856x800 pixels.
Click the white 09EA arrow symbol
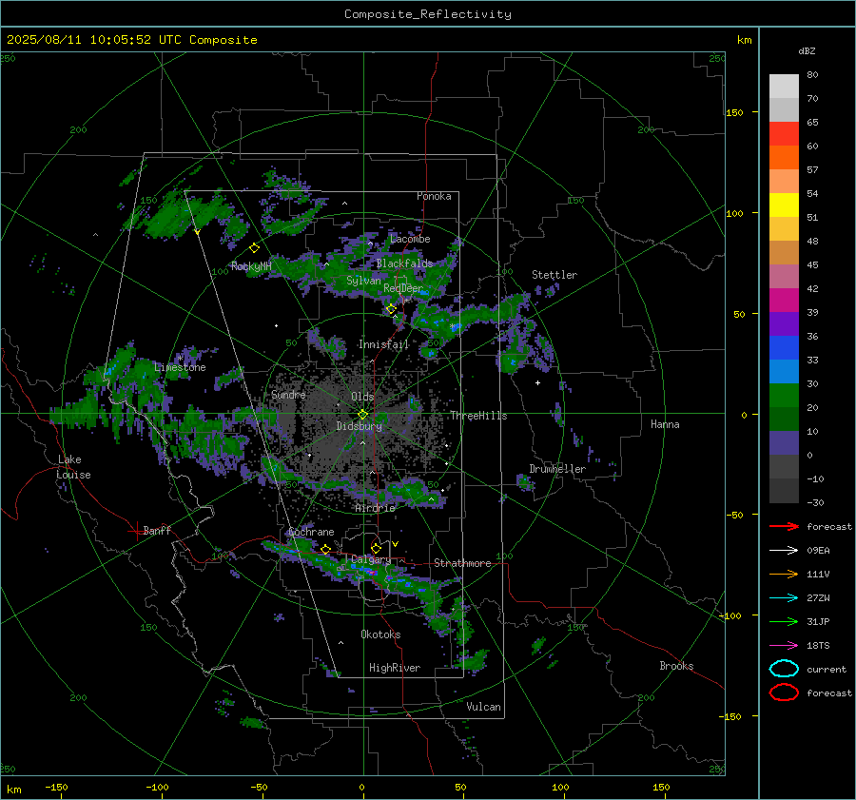tap(784, 551)
